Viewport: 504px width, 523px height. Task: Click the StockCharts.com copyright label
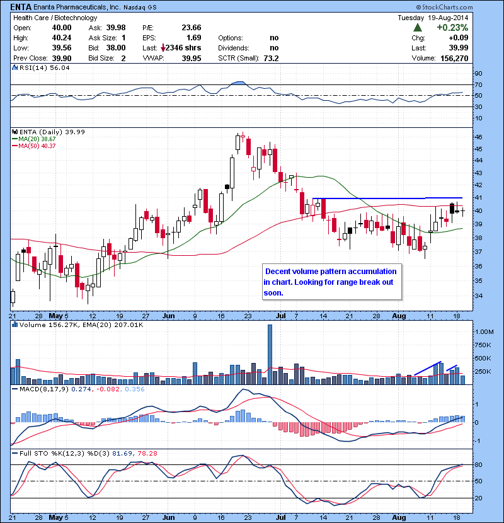[x=444, y=7]
